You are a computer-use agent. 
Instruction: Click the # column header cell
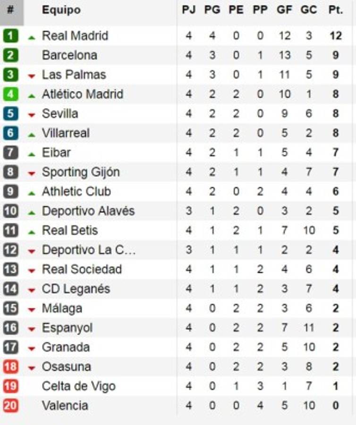click(x=11, y=10)
